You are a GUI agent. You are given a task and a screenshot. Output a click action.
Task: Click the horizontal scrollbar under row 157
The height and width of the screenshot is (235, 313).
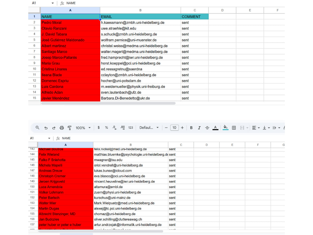(100, 231)
